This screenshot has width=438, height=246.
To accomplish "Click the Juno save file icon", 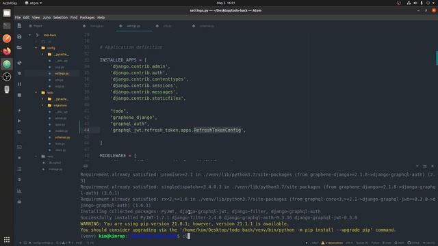I will point(19,36).
